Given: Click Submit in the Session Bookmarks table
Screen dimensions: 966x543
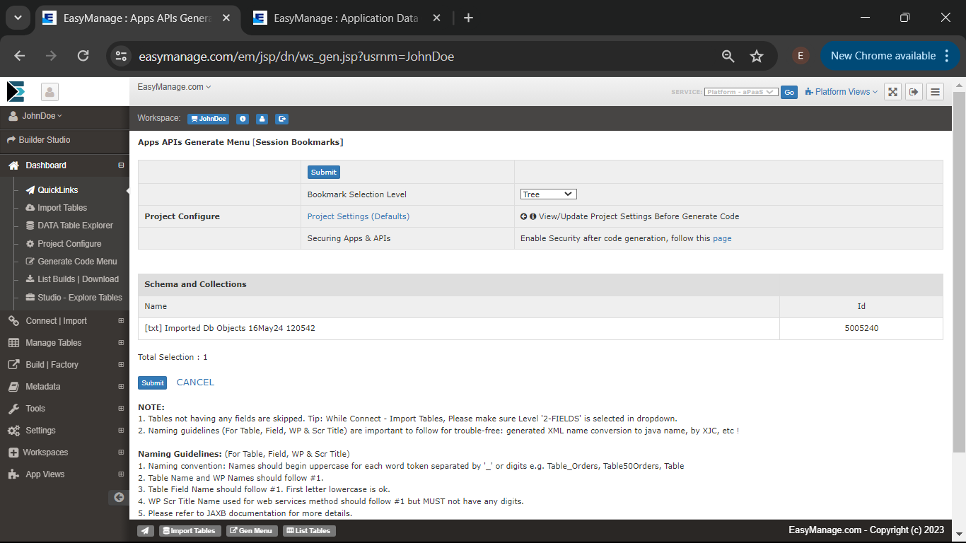Looking at the screenshot, I should (x=323, y=172).
